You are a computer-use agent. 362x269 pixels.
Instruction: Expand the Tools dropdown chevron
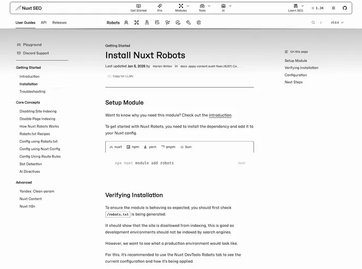[x=209, y=6]
